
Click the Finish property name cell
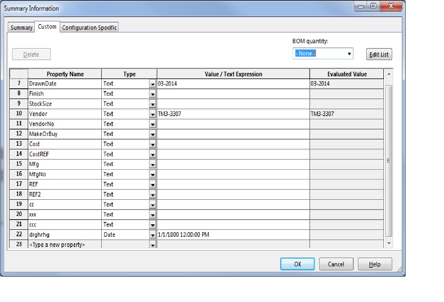click(x=65, y=94)
